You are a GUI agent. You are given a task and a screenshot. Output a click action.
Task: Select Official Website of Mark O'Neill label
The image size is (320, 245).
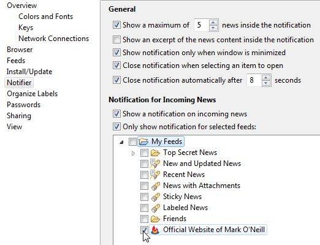(x=214, y=230)
